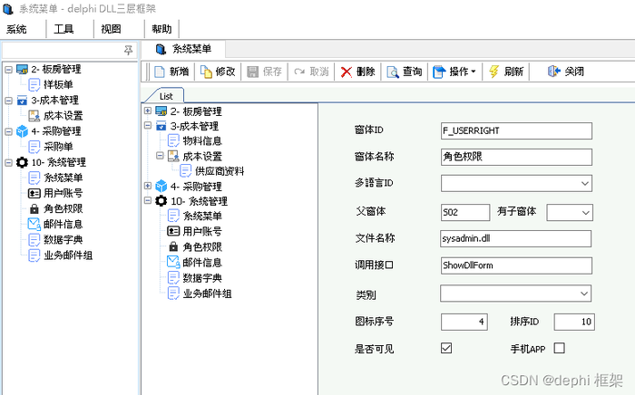Open the 工具 menu
The image size is (635, 395).
coord(64,29)
